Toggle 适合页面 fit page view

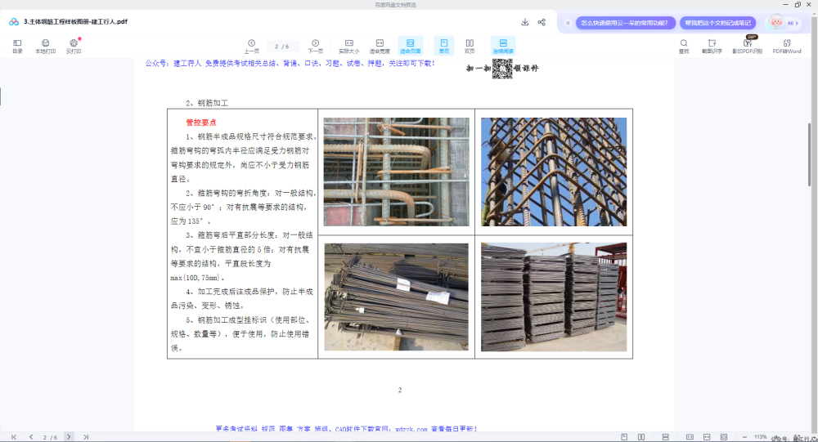(x=410, y=46)
